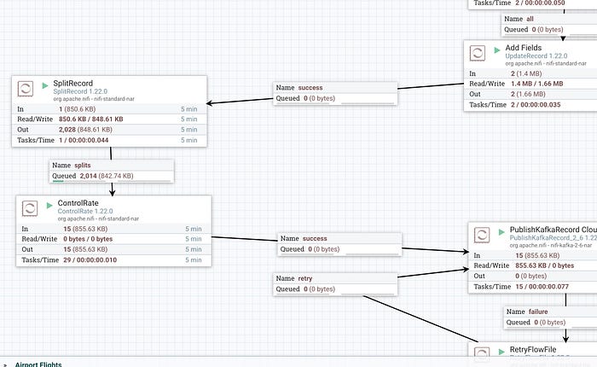This screenshot has width=597, height=367.
Task: Click the RetryFlowFile processor icon
Action: click(x=482, y=352)
